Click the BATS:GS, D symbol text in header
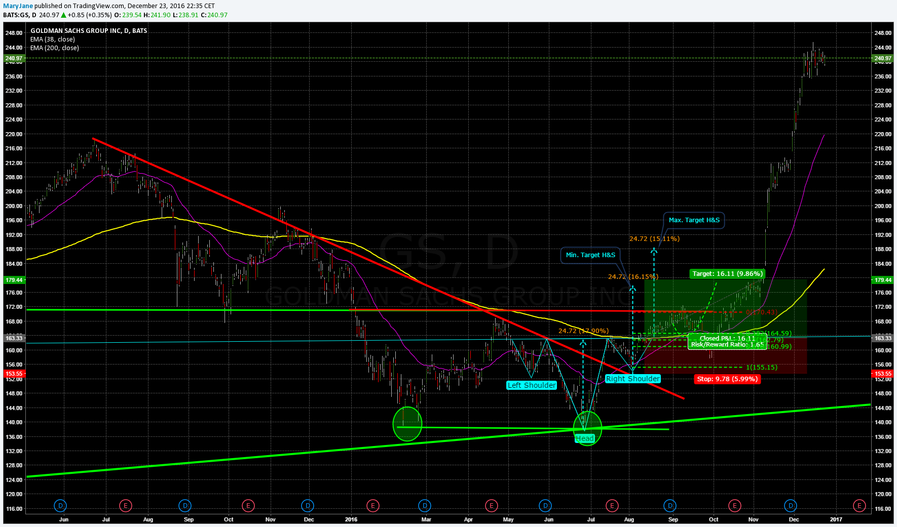Viewport: 897px width, 527px height. 20,15
